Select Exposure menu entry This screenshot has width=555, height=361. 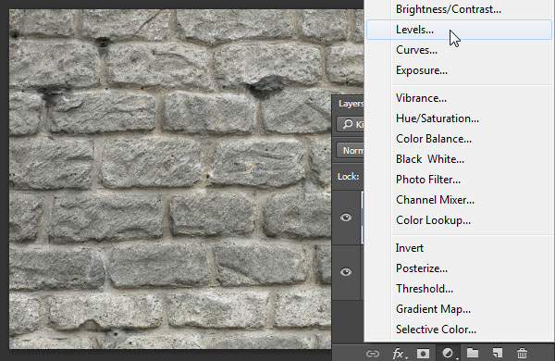click(421, 70)
